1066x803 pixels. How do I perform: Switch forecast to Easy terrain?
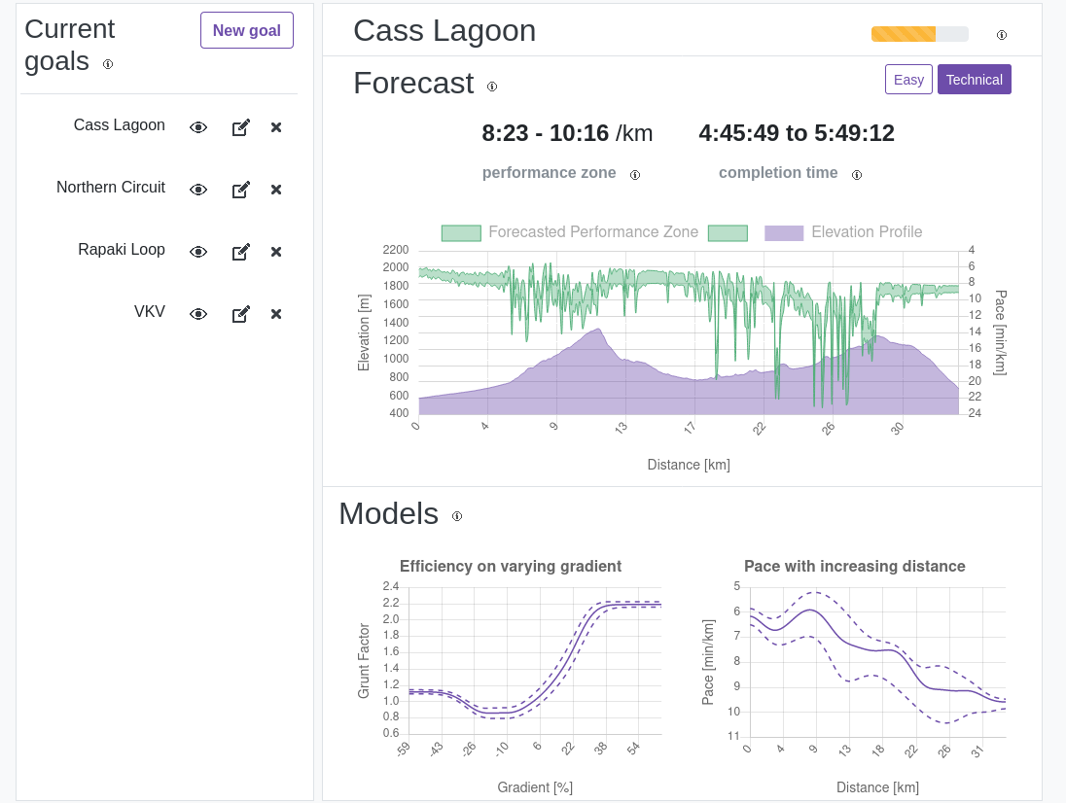pos(908,80)
